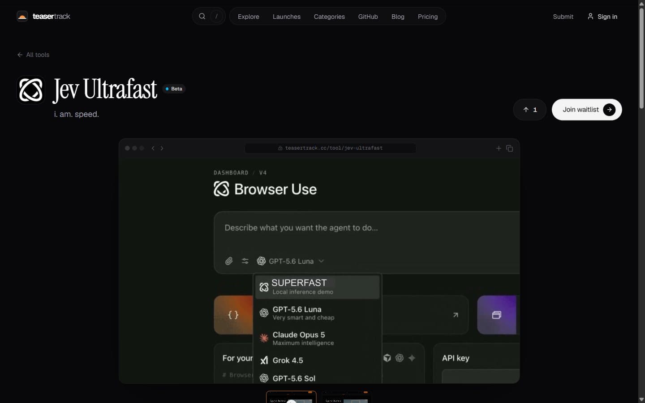Screen dimensions: 645x403
Task: Open the search icon in the top navigation
Action: click(x=202, y=16)
